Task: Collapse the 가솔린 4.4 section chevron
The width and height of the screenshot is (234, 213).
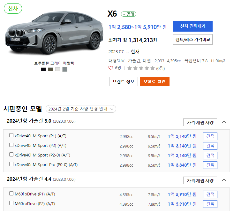Action: [x=224, y=180]
